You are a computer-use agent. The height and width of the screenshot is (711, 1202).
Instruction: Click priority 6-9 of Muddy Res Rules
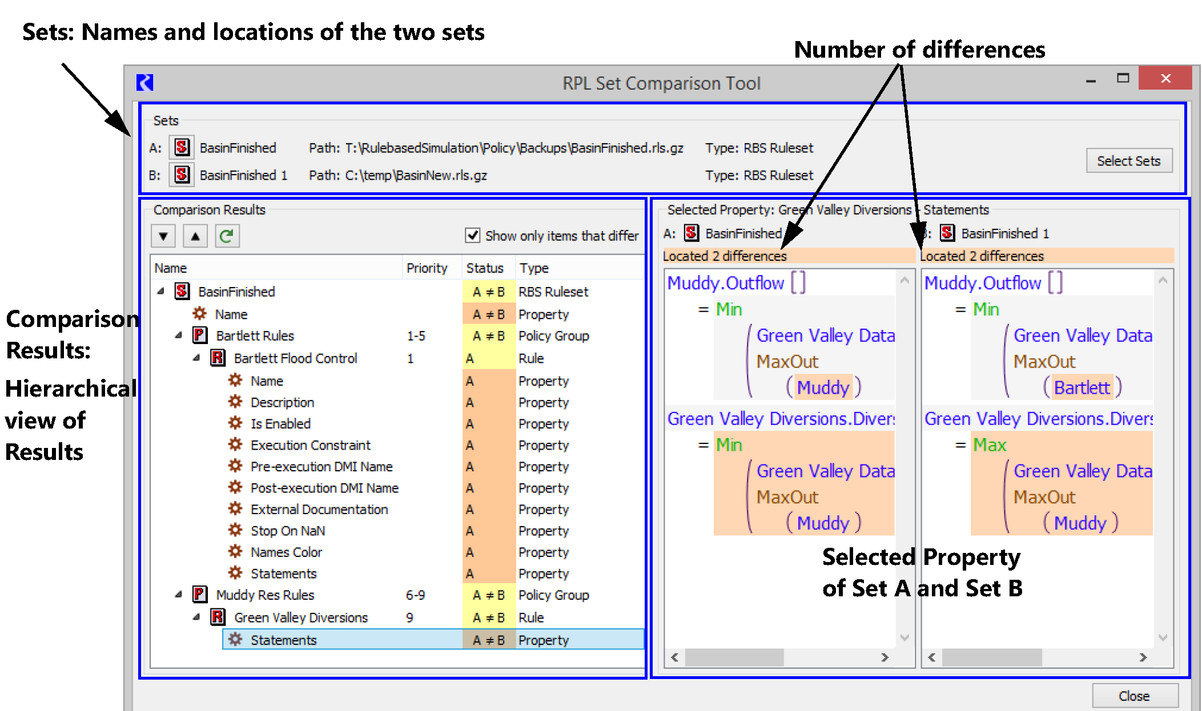click(415, 595)
